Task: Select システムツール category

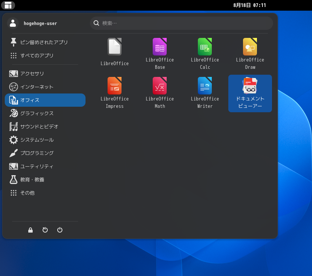Action: pyautogui.click(x=45, y=140)
